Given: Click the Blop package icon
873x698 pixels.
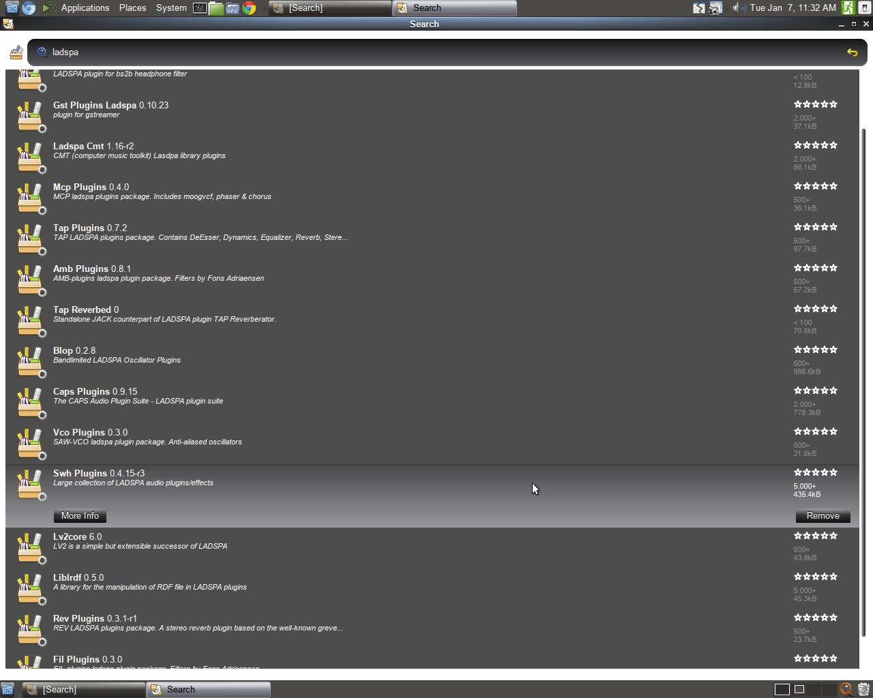Looking at the screenshot, I should pyautogui.click(x=31, y=361).
